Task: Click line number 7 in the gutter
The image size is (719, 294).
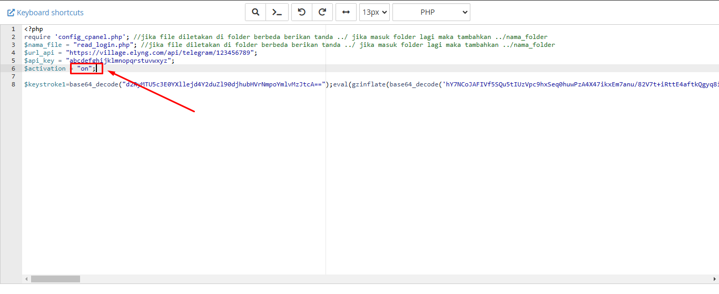Action: coord(13,76)
